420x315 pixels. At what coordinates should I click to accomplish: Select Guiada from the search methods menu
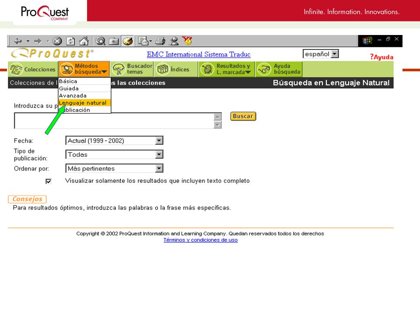point(84,88)
